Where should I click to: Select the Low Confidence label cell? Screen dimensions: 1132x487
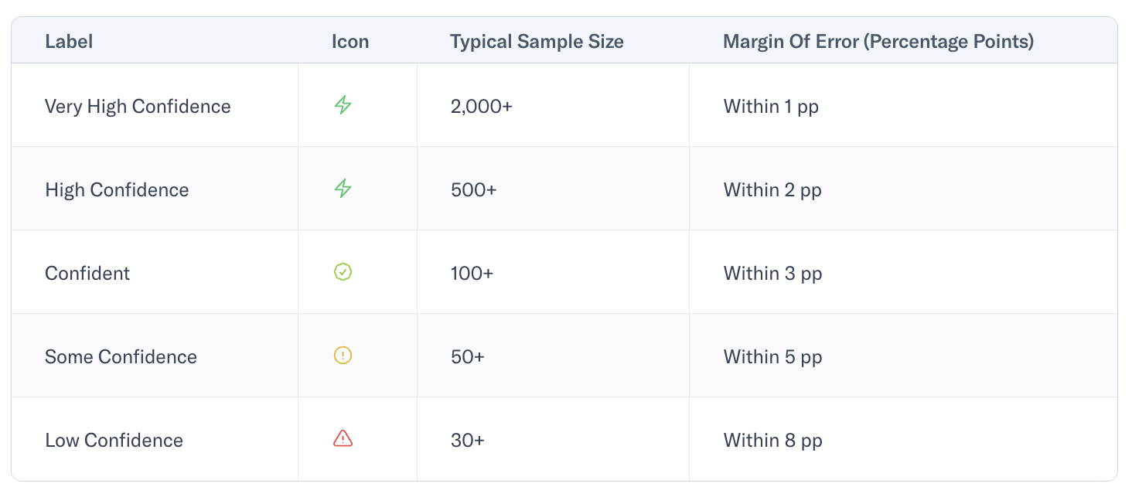pyautogui.click(x=155, y=439)
